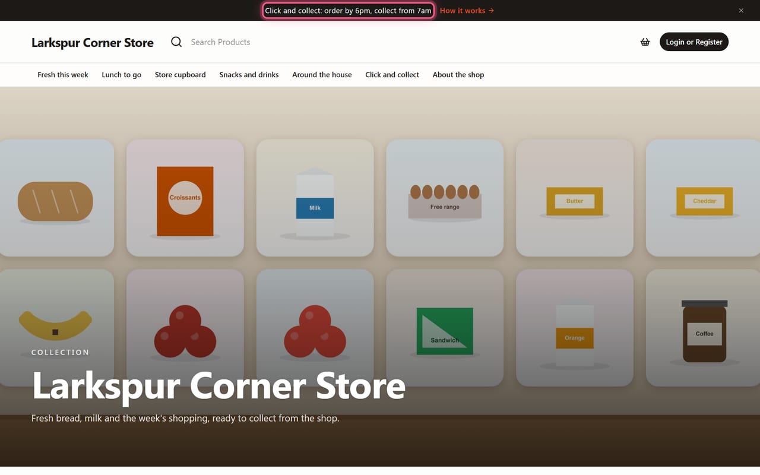Click the search magnifier icon
The image size is (760, 475).
[176, 42]
